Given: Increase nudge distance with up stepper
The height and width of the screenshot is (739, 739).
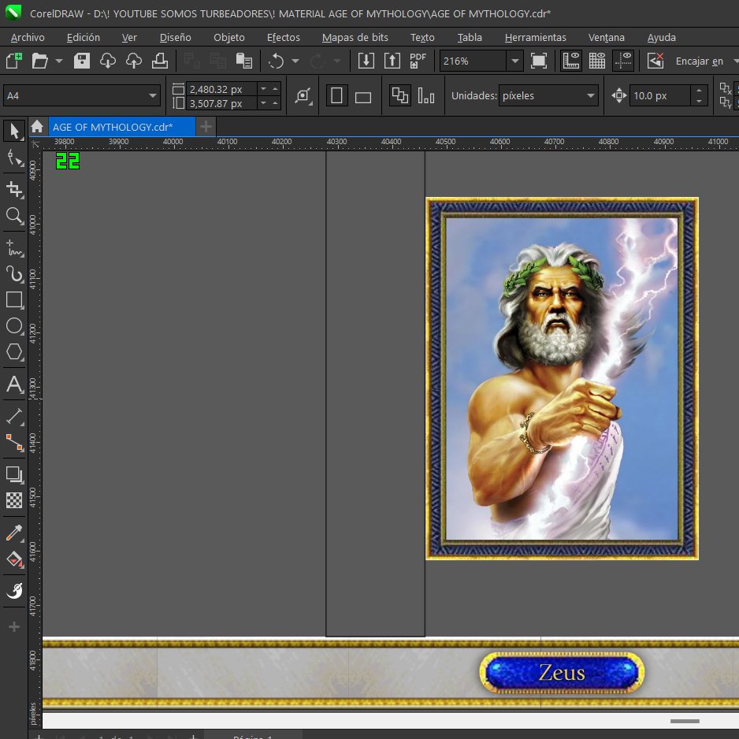Looking at the screenshot, I should point(699,90).
